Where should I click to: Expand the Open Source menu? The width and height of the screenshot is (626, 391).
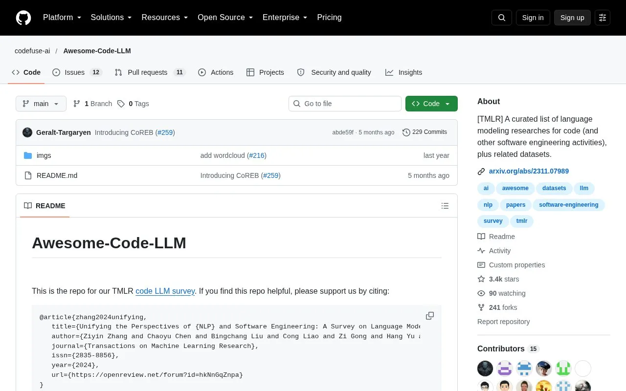(225, 18)
